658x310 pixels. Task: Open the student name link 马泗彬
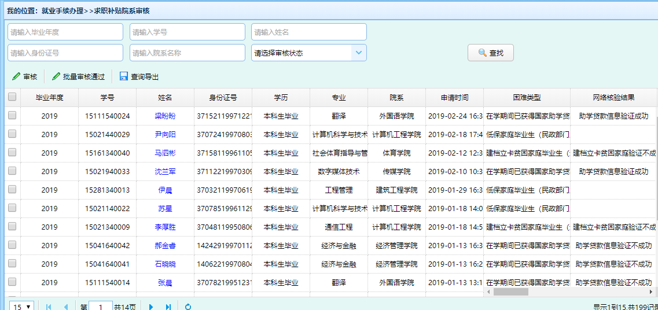pyautogui.click(x=165, y=153)
